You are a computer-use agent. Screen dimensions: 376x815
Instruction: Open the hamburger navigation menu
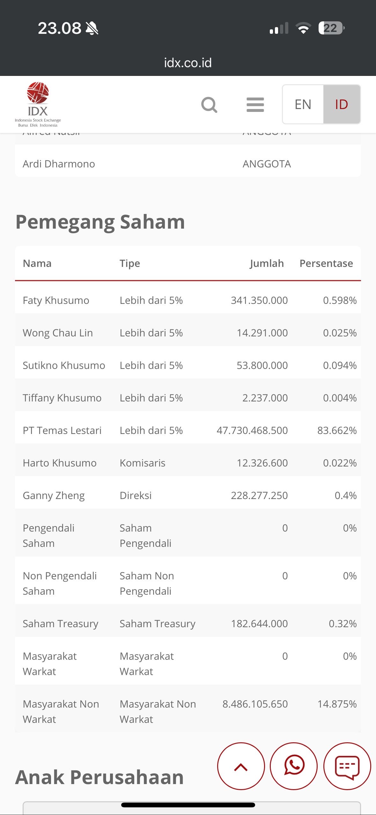point(255,105)
